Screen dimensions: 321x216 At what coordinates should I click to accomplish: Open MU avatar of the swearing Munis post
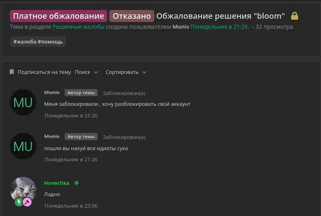(x=23, y=146)
